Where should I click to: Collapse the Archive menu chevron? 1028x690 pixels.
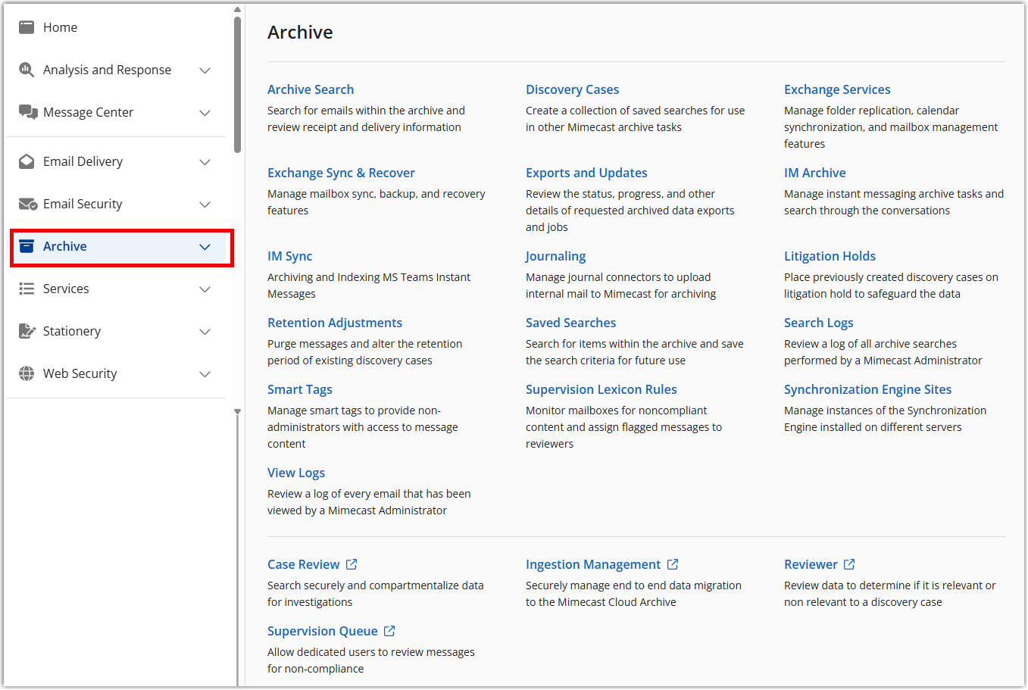(x=205, y=247)
